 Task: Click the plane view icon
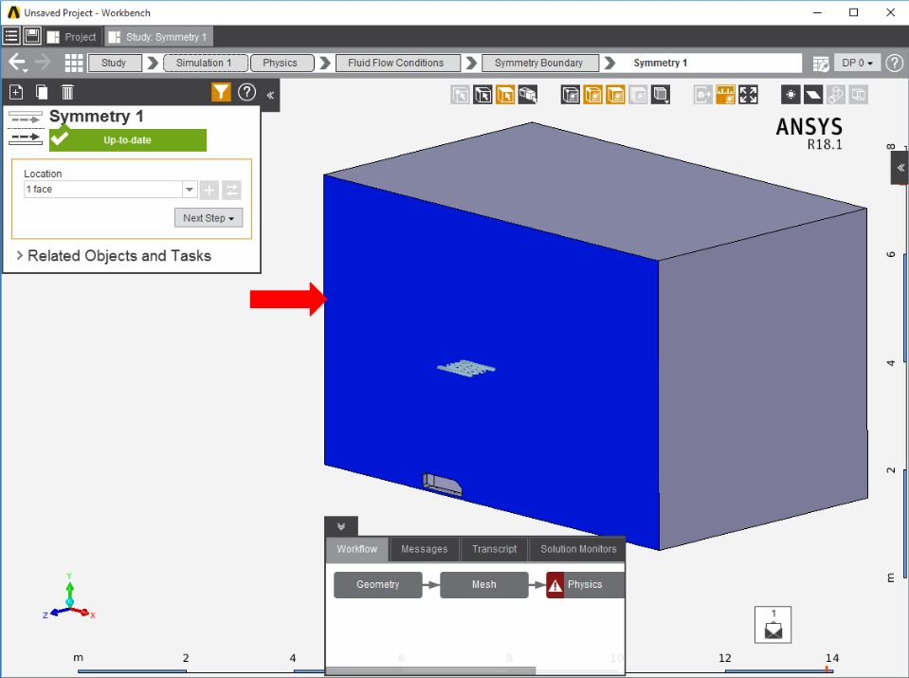(x=813, y=95)
